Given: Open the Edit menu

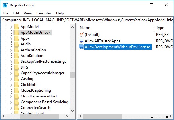Looking at the screenshot, I should tap(16, 13).
